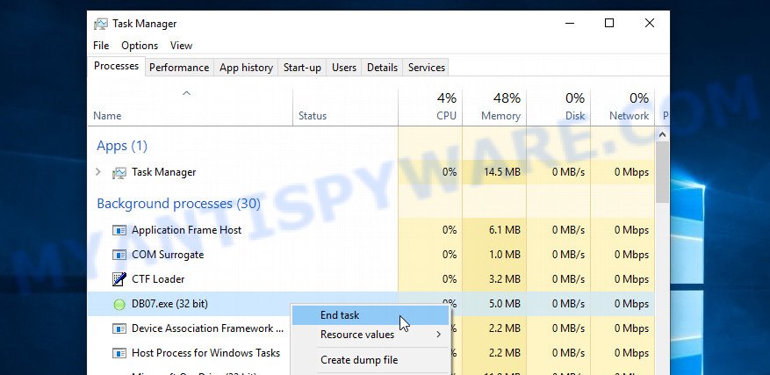The image size is (770, 375).
Task: Maximize the Task Manager window
Action: click(x=609, y=23)
